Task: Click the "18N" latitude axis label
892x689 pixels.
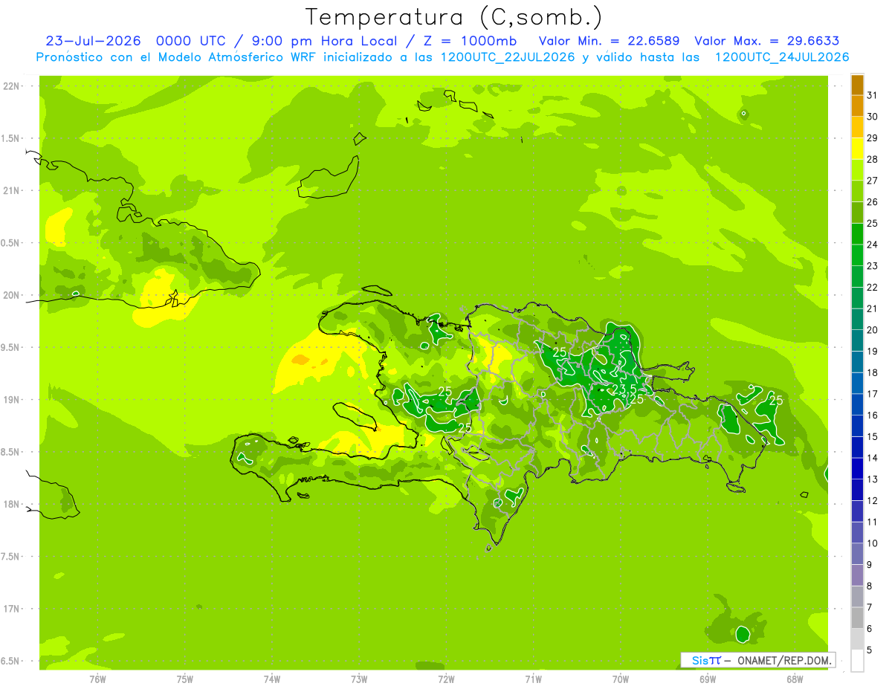Action: 13,504
